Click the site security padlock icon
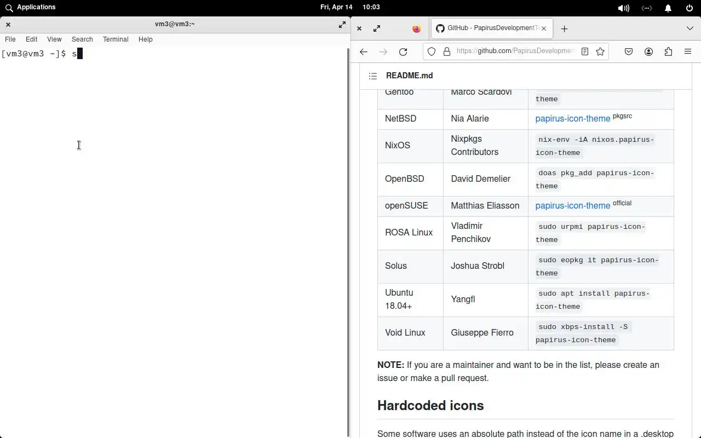701x438 pixels. coord(447,51)
